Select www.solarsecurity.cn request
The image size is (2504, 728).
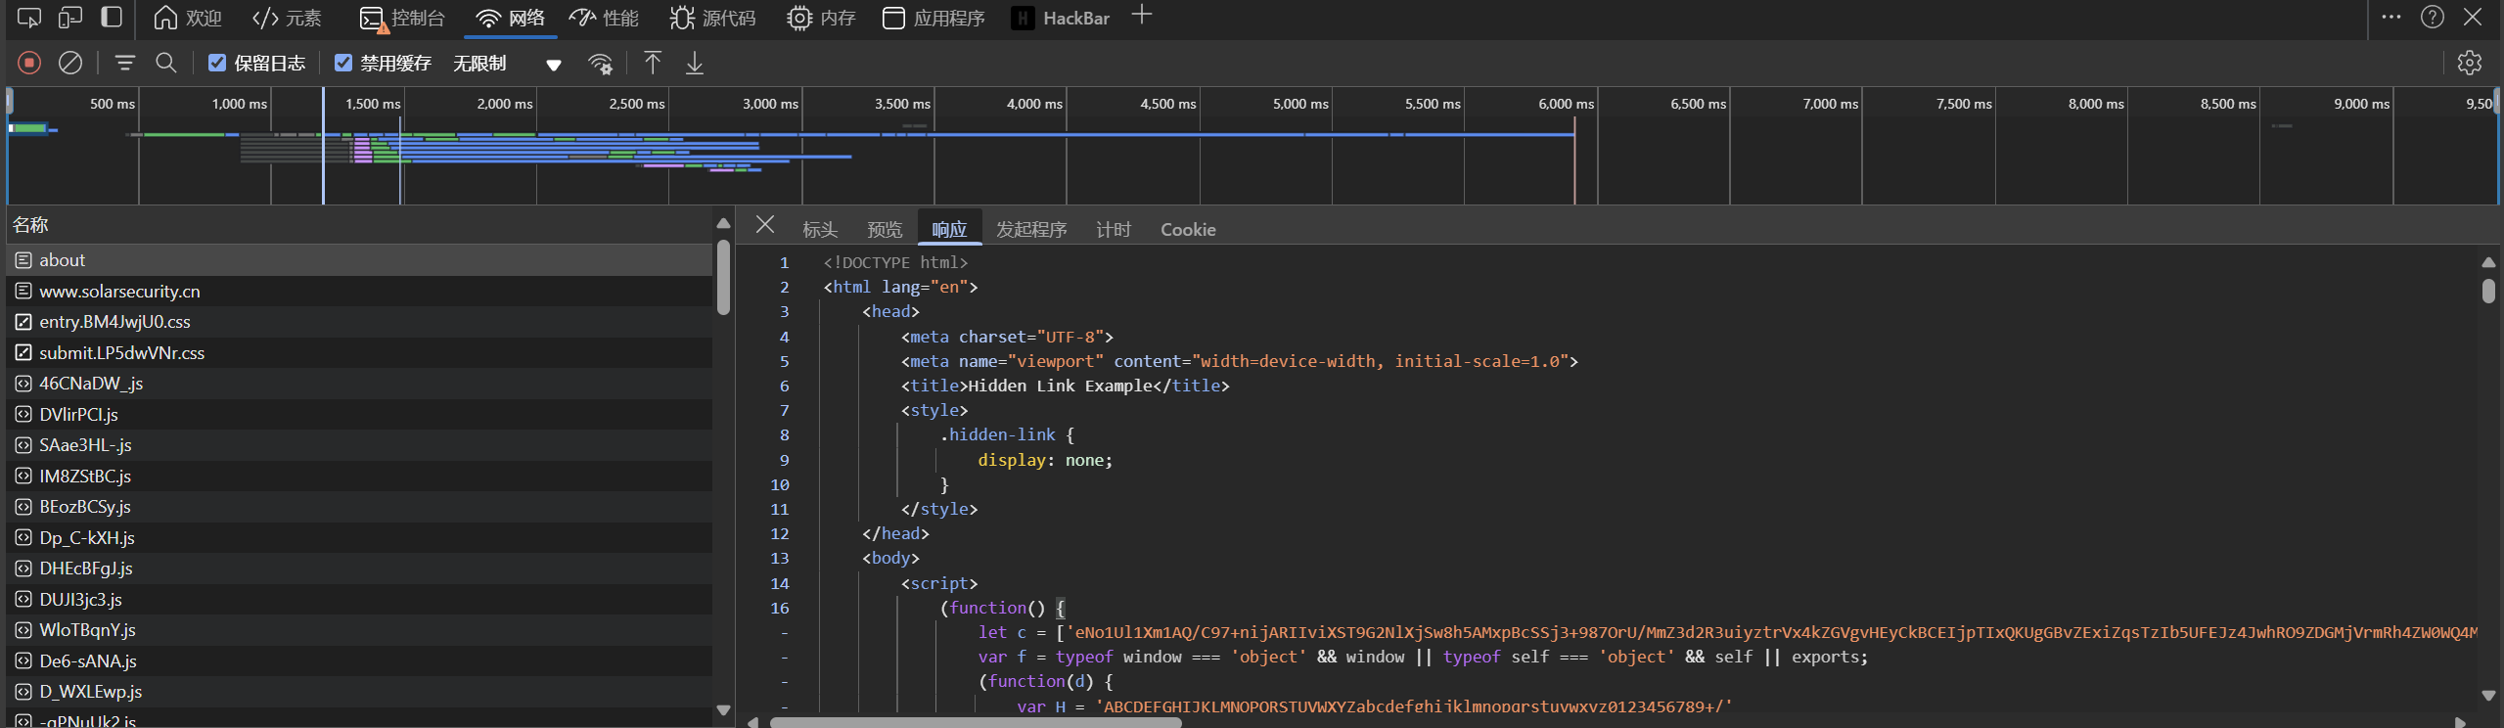coord(360,291)
